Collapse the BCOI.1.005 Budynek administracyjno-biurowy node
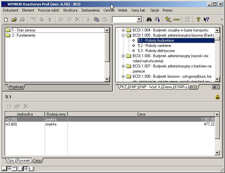The height and width of the screenshot is (173, 225). tap(123, 35)
